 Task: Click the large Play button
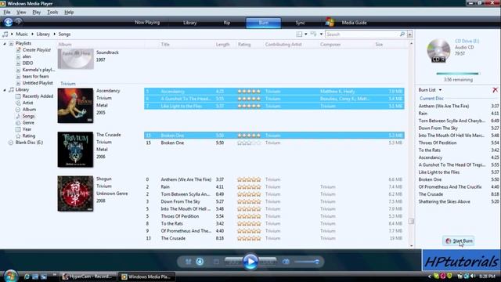(250, 262)
